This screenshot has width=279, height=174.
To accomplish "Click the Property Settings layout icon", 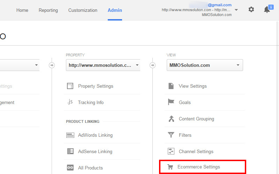I will pyautogui.click(x=70, y=86).
